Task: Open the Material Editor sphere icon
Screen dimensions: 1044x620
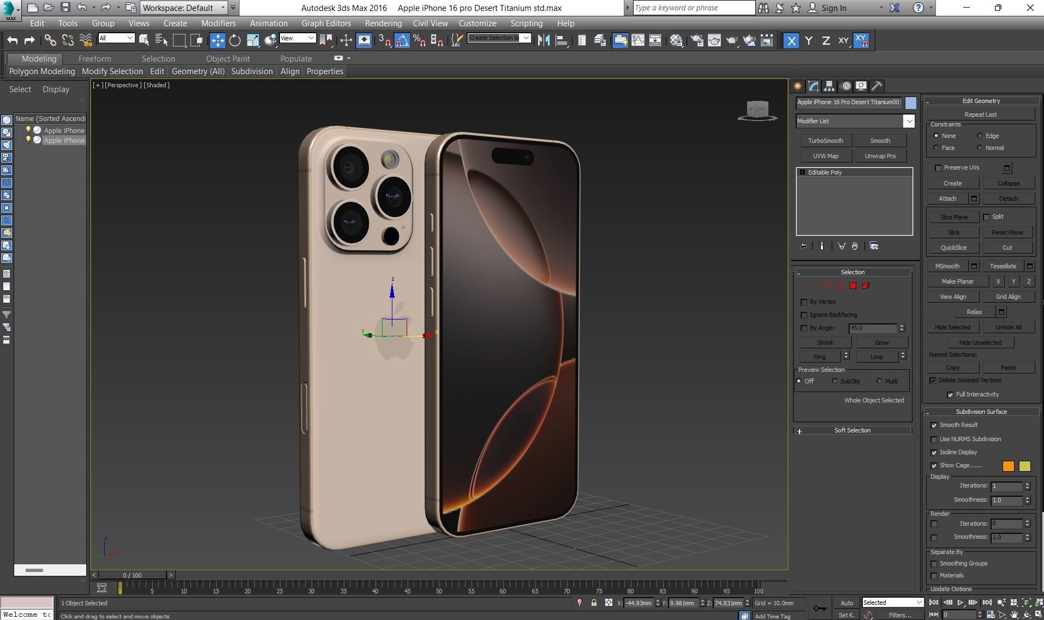Action: tap(676, 40)
